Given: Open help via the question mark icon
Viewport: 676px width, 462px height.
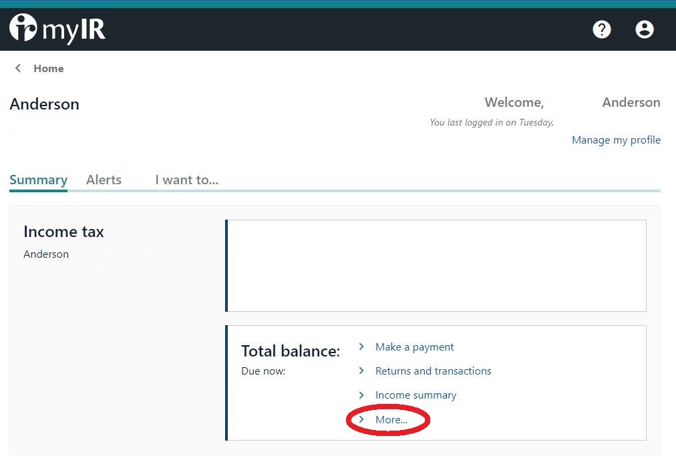Looking at the screenshot, I should [602, 29].
